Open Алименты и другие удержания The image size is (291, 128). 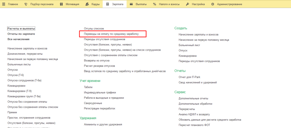(103, 124)
